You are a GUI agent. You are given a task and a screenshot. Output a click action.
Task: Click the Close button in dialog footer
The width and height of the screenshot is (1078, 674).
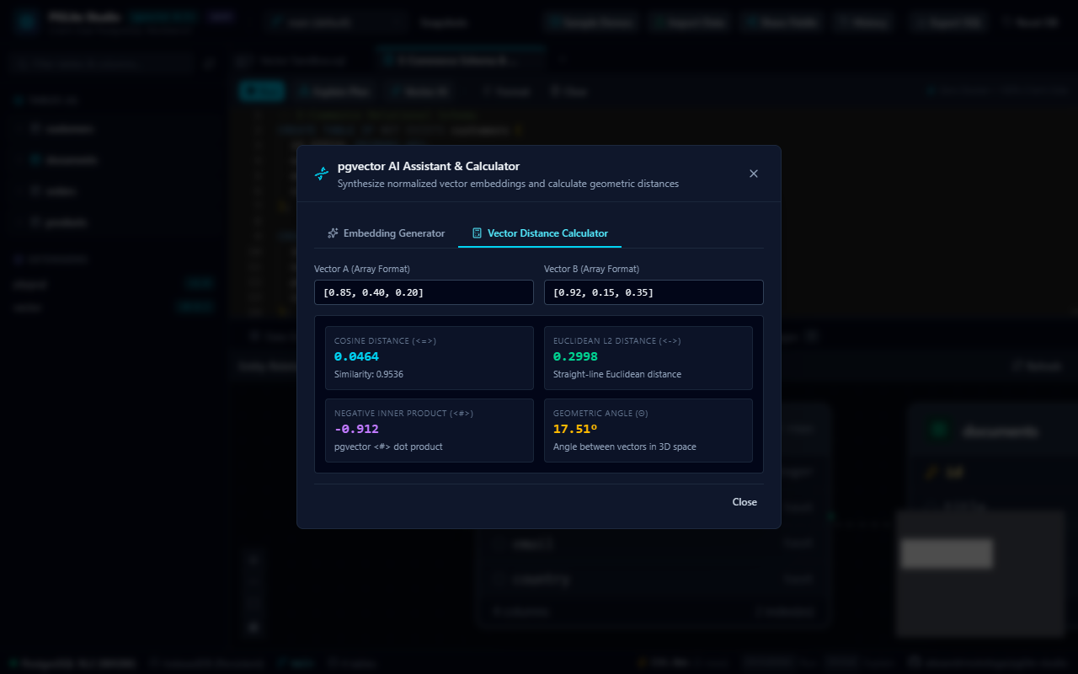click(x=744, y=502)
